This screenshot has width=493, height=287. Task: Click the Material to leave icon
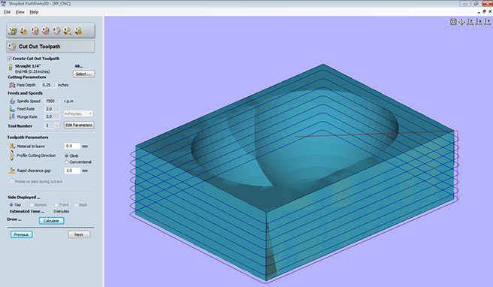point(12,146)
